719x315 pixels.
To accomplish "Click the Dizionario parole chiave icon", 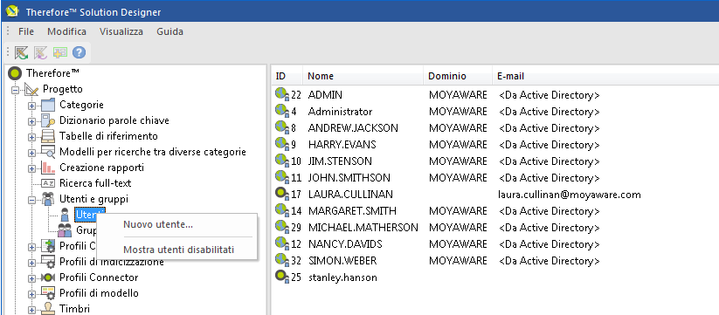I will (48, 121).
